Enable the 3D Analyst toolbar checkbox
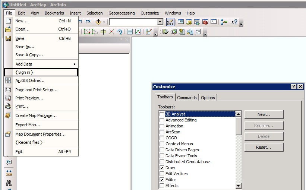Screen dimensions: 306x190 coord(162,114)
